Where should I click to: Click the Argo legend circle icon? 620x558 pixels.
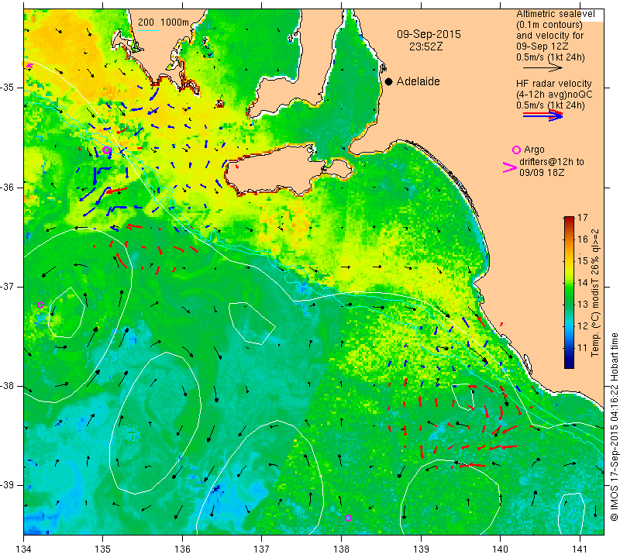coord(516,150)
